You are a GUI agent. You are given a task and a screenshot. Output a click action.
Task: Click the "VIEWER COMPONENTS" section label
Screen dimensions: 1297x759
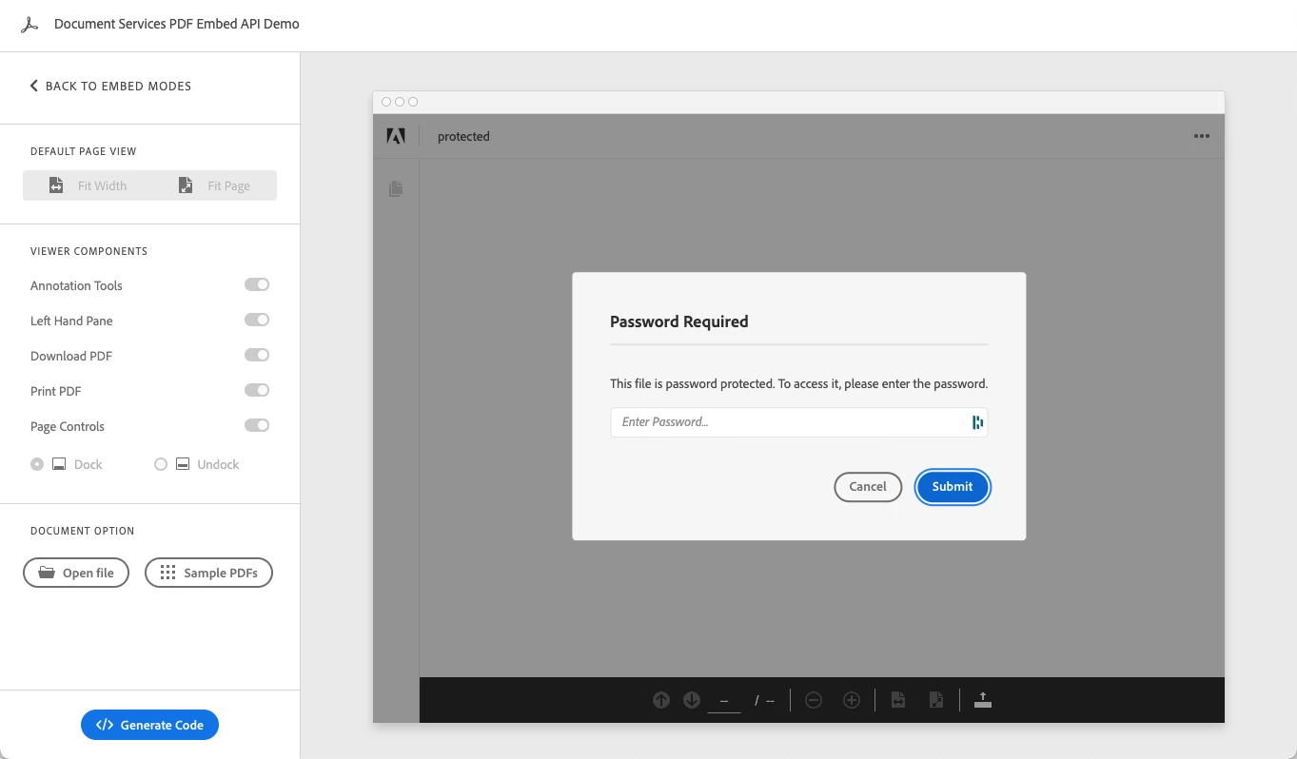click(88, 251)
